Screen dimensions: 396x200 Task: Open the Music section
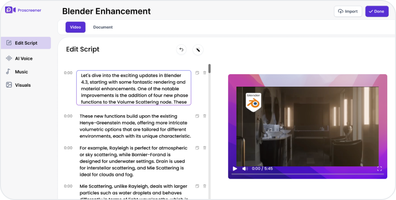tap(17, 71)
